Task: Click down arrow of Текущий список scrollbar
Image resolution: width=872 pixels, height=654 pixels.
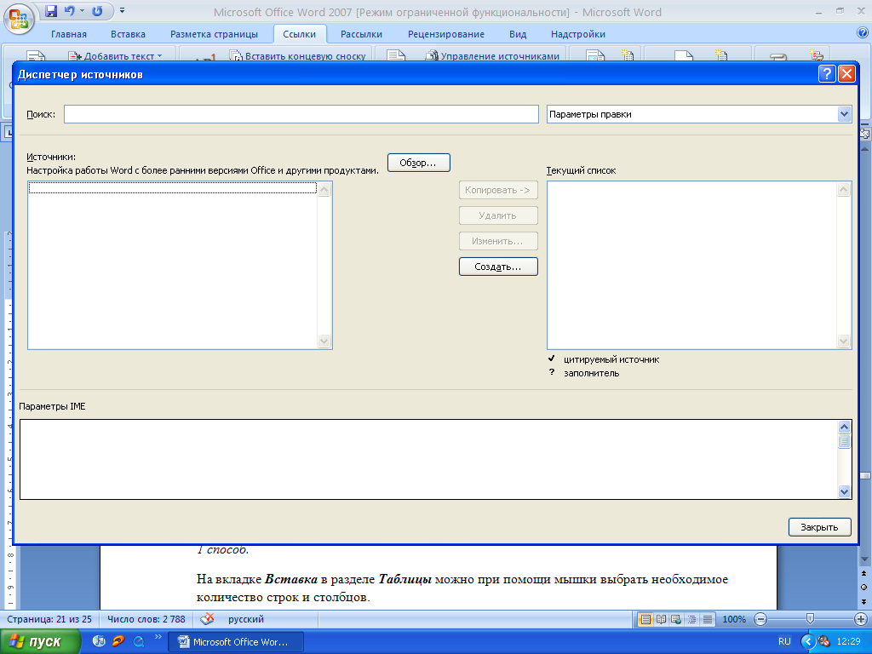Action: (844, 341)
